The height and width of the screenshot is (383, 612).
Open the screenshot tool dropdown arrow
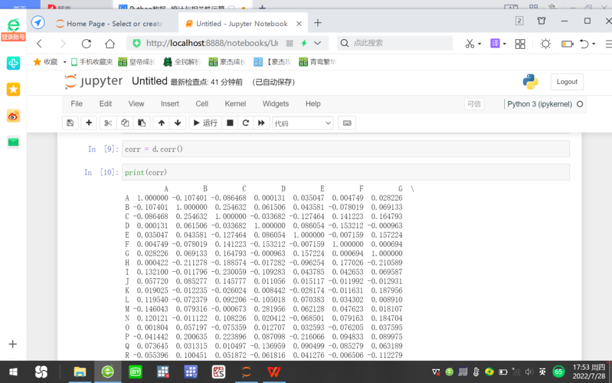[479, 43]
